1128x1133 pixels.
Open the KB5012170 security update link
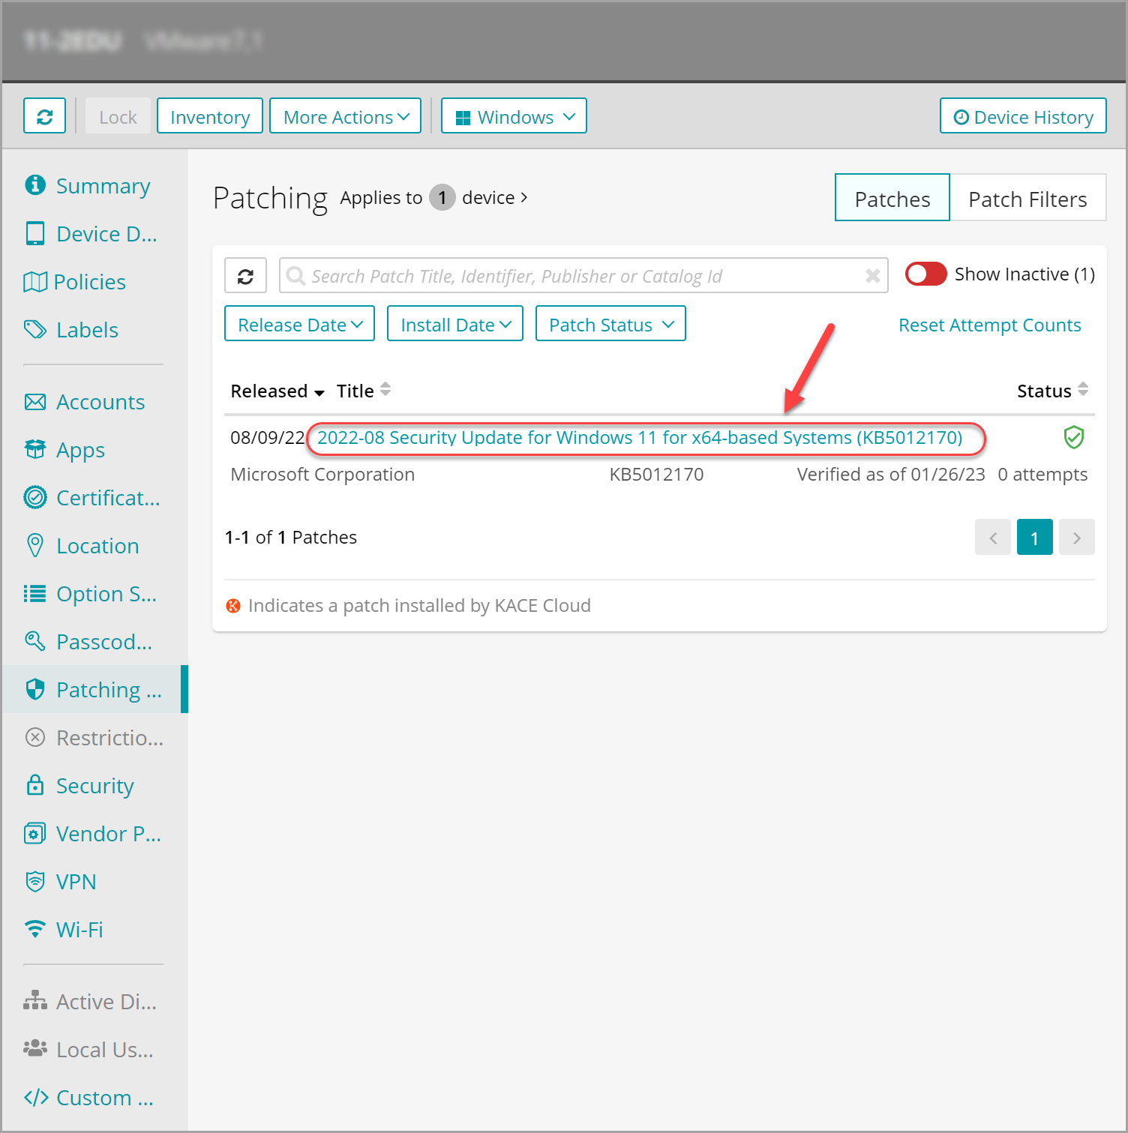[x=639, y=438]
